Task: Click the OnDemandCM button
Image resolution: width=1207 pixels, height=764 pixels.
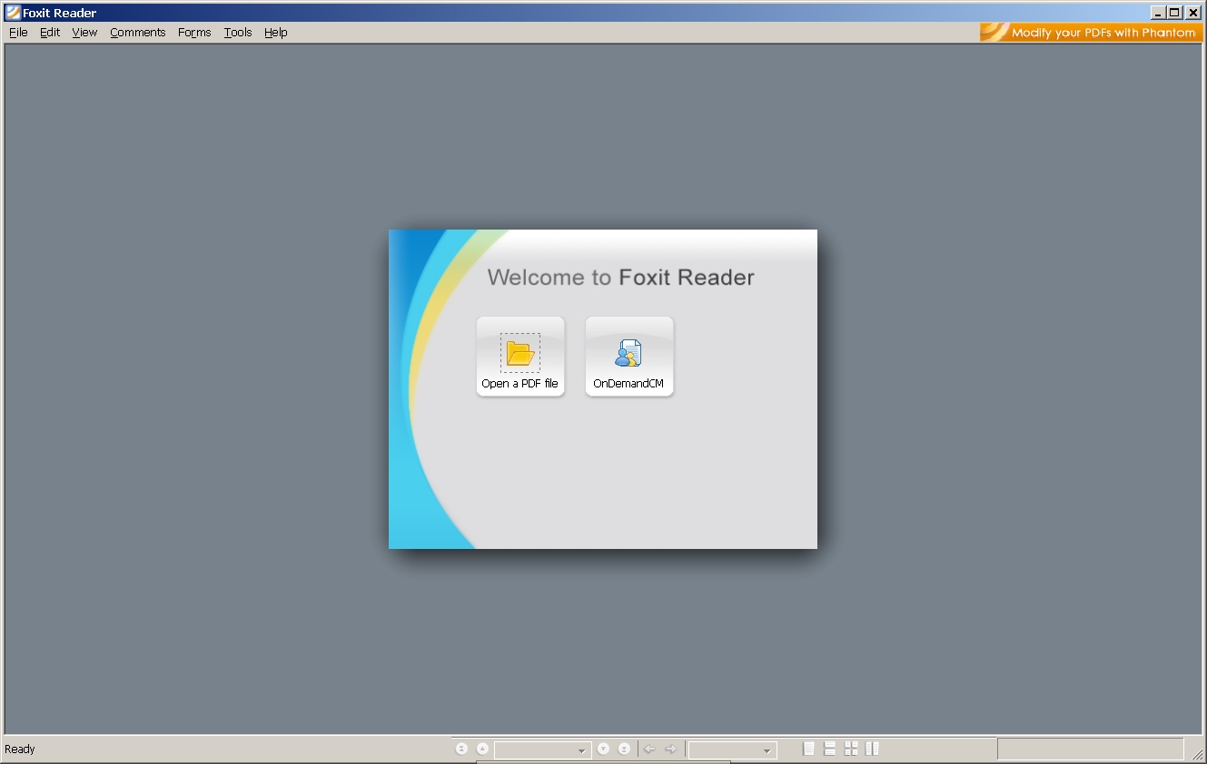Action: (629, 357)
